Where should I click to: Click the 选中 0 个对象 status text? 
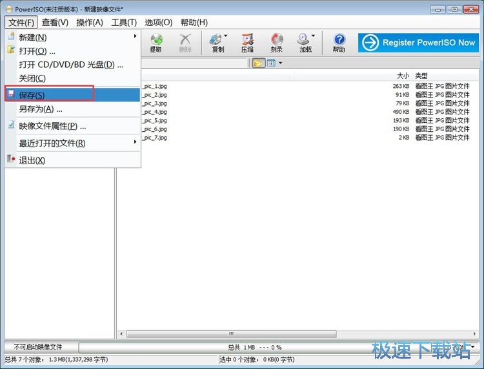(257, 360)
